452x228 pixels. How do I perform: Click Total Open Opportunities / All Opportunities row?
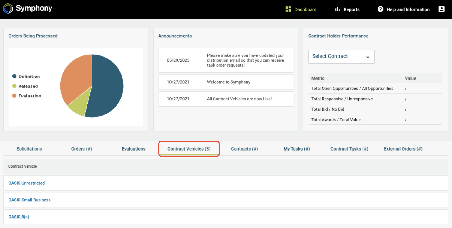375,88
